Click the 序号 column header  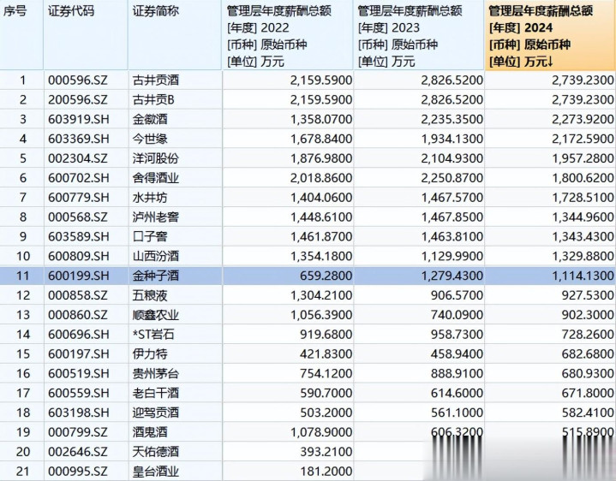(21, 35)
